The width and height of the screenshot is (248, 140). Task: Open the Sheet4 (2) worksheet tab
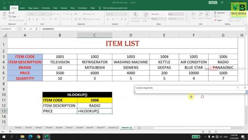pyautogui.click(x=113, y=128)
